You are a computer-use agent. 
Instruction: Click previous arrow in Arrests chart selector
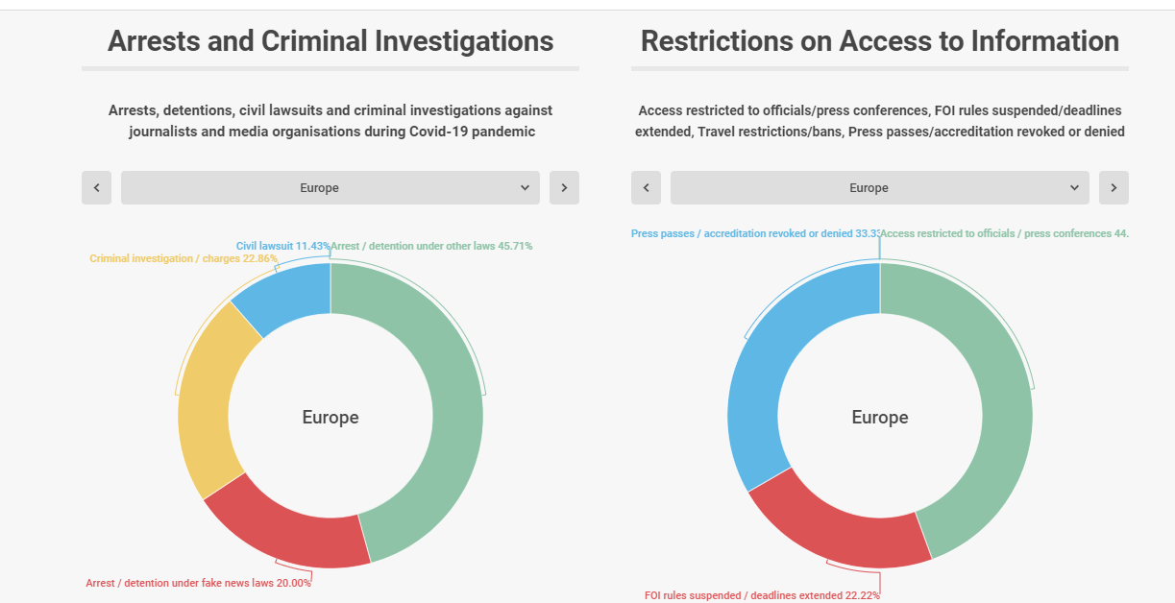point(97,188)
